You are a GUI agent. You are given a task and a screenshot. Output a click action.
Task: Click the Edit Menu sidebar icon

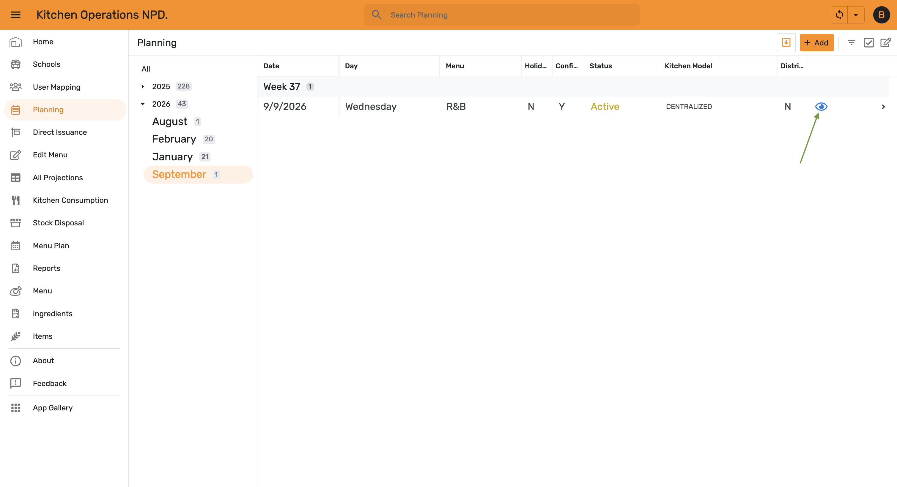[15, 155]
